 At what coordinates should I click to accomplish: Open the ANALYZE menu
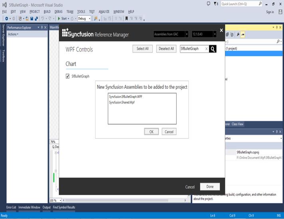point(104,12)
